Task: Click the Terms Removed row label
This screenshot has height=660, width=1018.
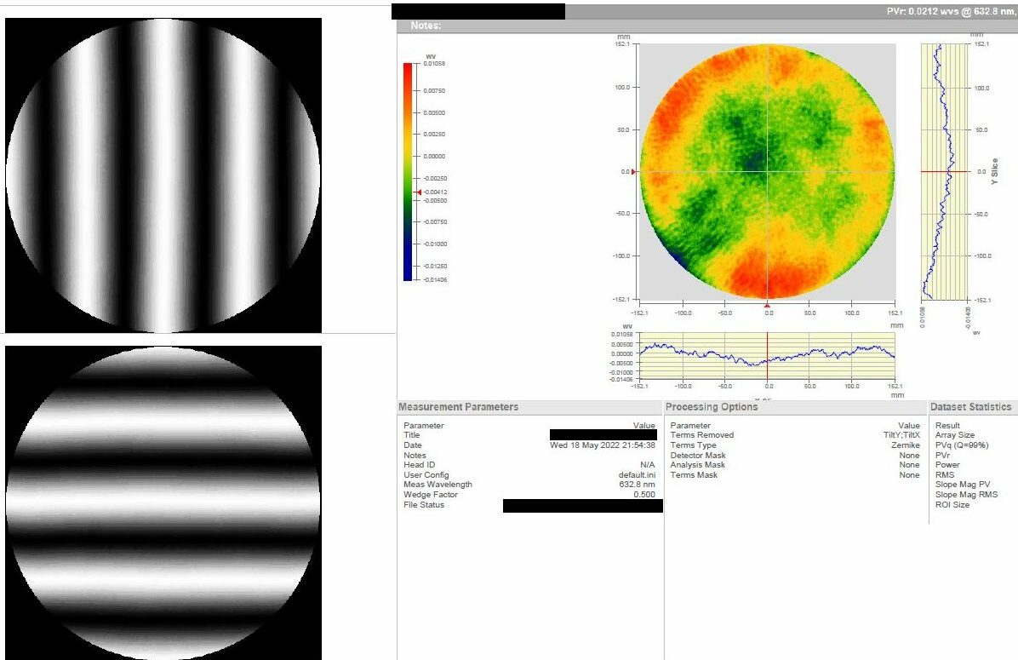Action: [x=702, y=435]
